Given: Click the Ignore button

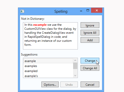Looking at the screenshot, I should tap(90, 25).
